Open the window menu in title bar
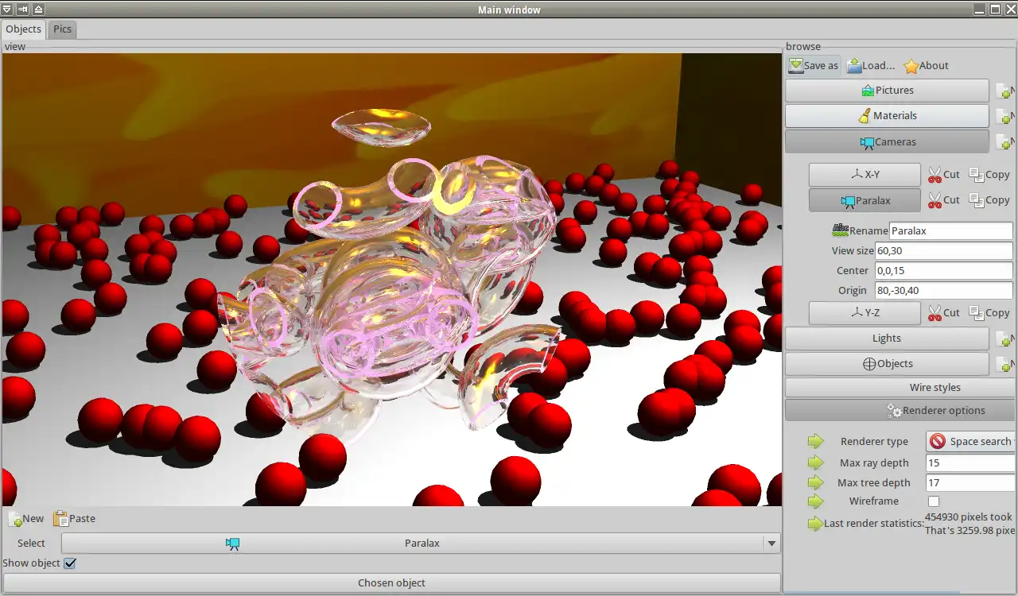 coord(6,10)
